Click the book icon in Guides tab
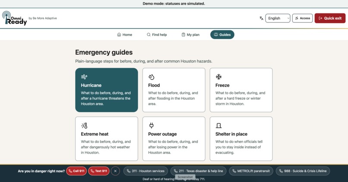The width and height of the screenshot is (348, 182). (216, 34)
